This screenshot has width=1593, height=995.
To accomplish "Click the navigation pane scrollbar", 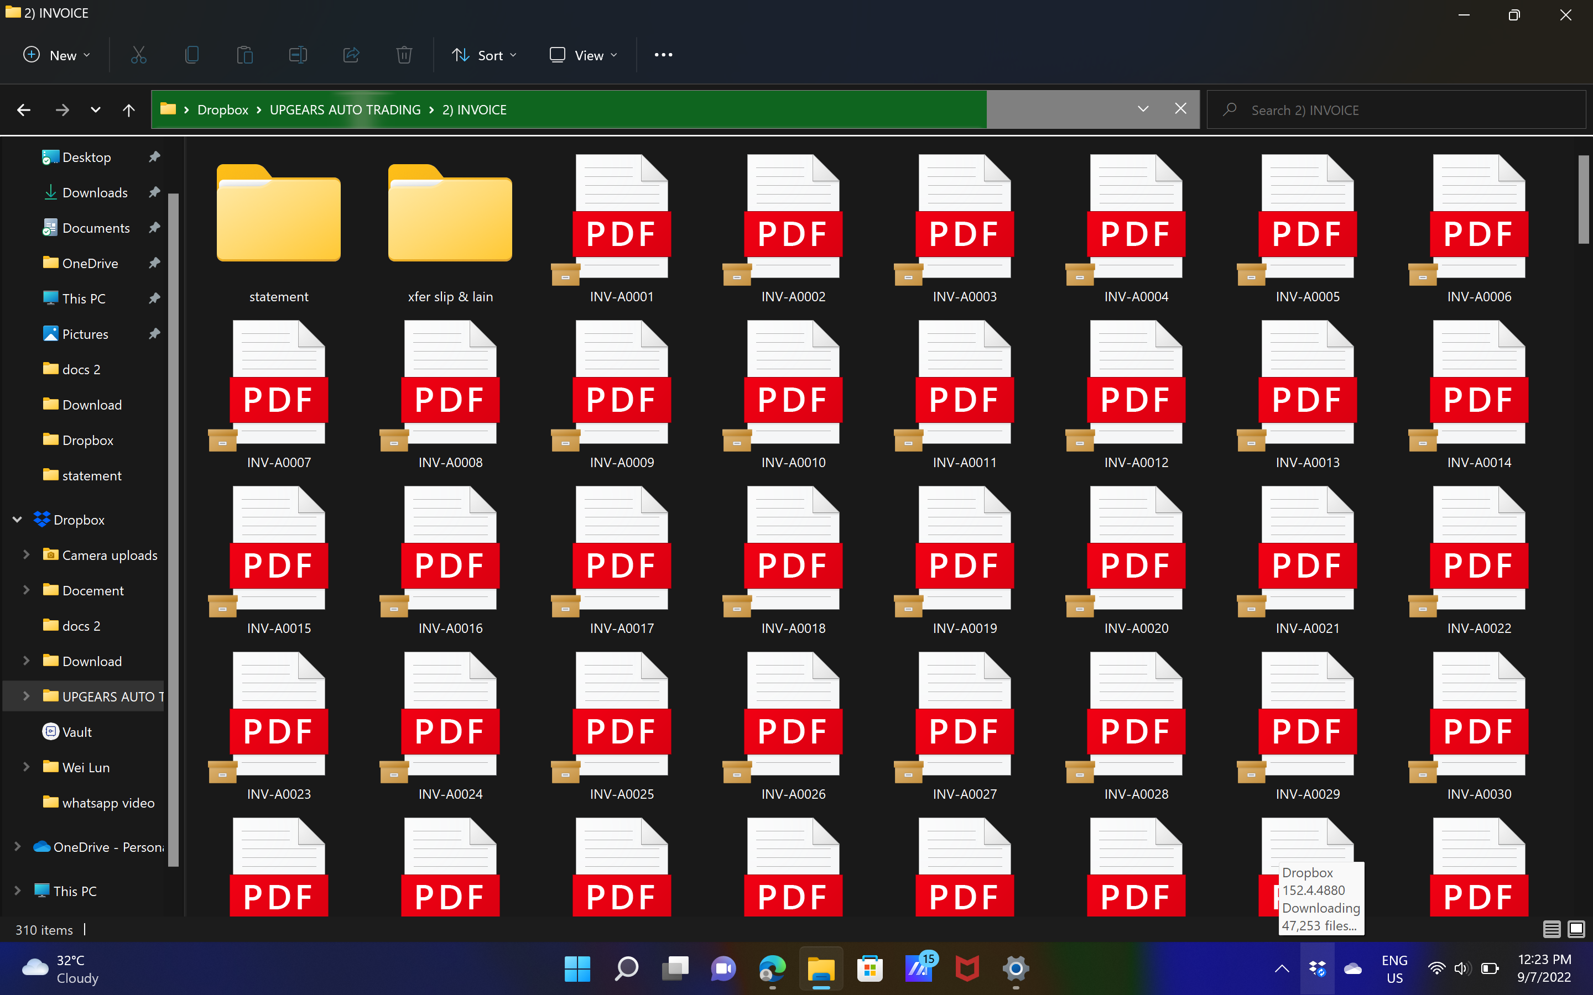I will (173, 530).
